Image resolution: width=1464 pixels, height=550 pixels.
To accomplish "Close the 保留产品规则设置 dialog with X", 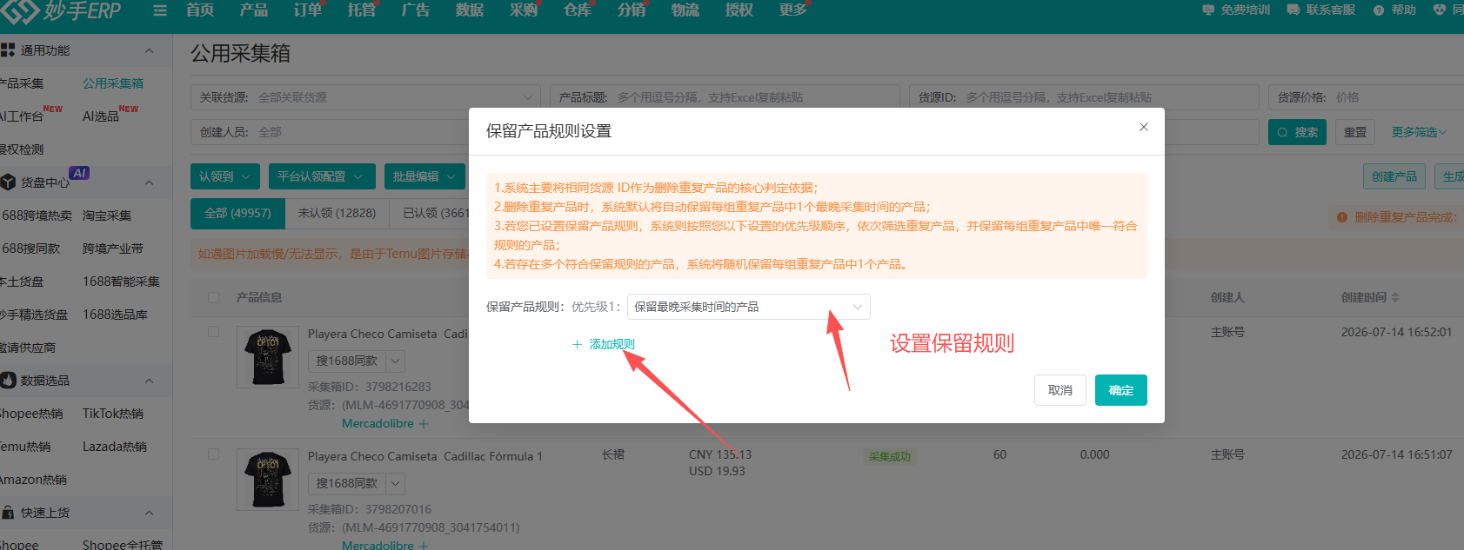I will [x=1144, y=127].
